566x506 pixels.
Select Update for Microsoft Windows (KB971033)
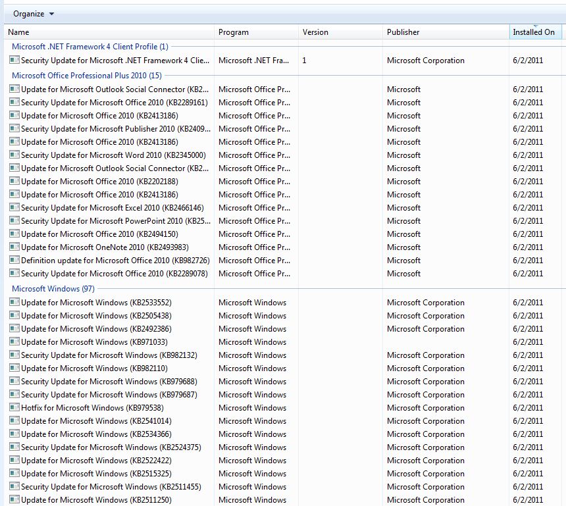click(x=94, y=342)
